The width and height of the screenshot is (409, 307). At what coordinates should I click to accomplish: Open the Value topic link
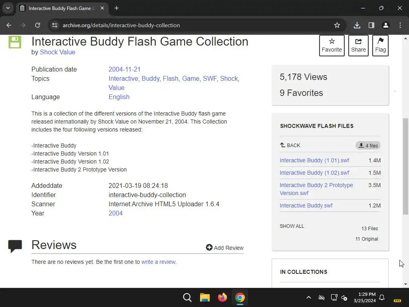(x=116, y=88)
